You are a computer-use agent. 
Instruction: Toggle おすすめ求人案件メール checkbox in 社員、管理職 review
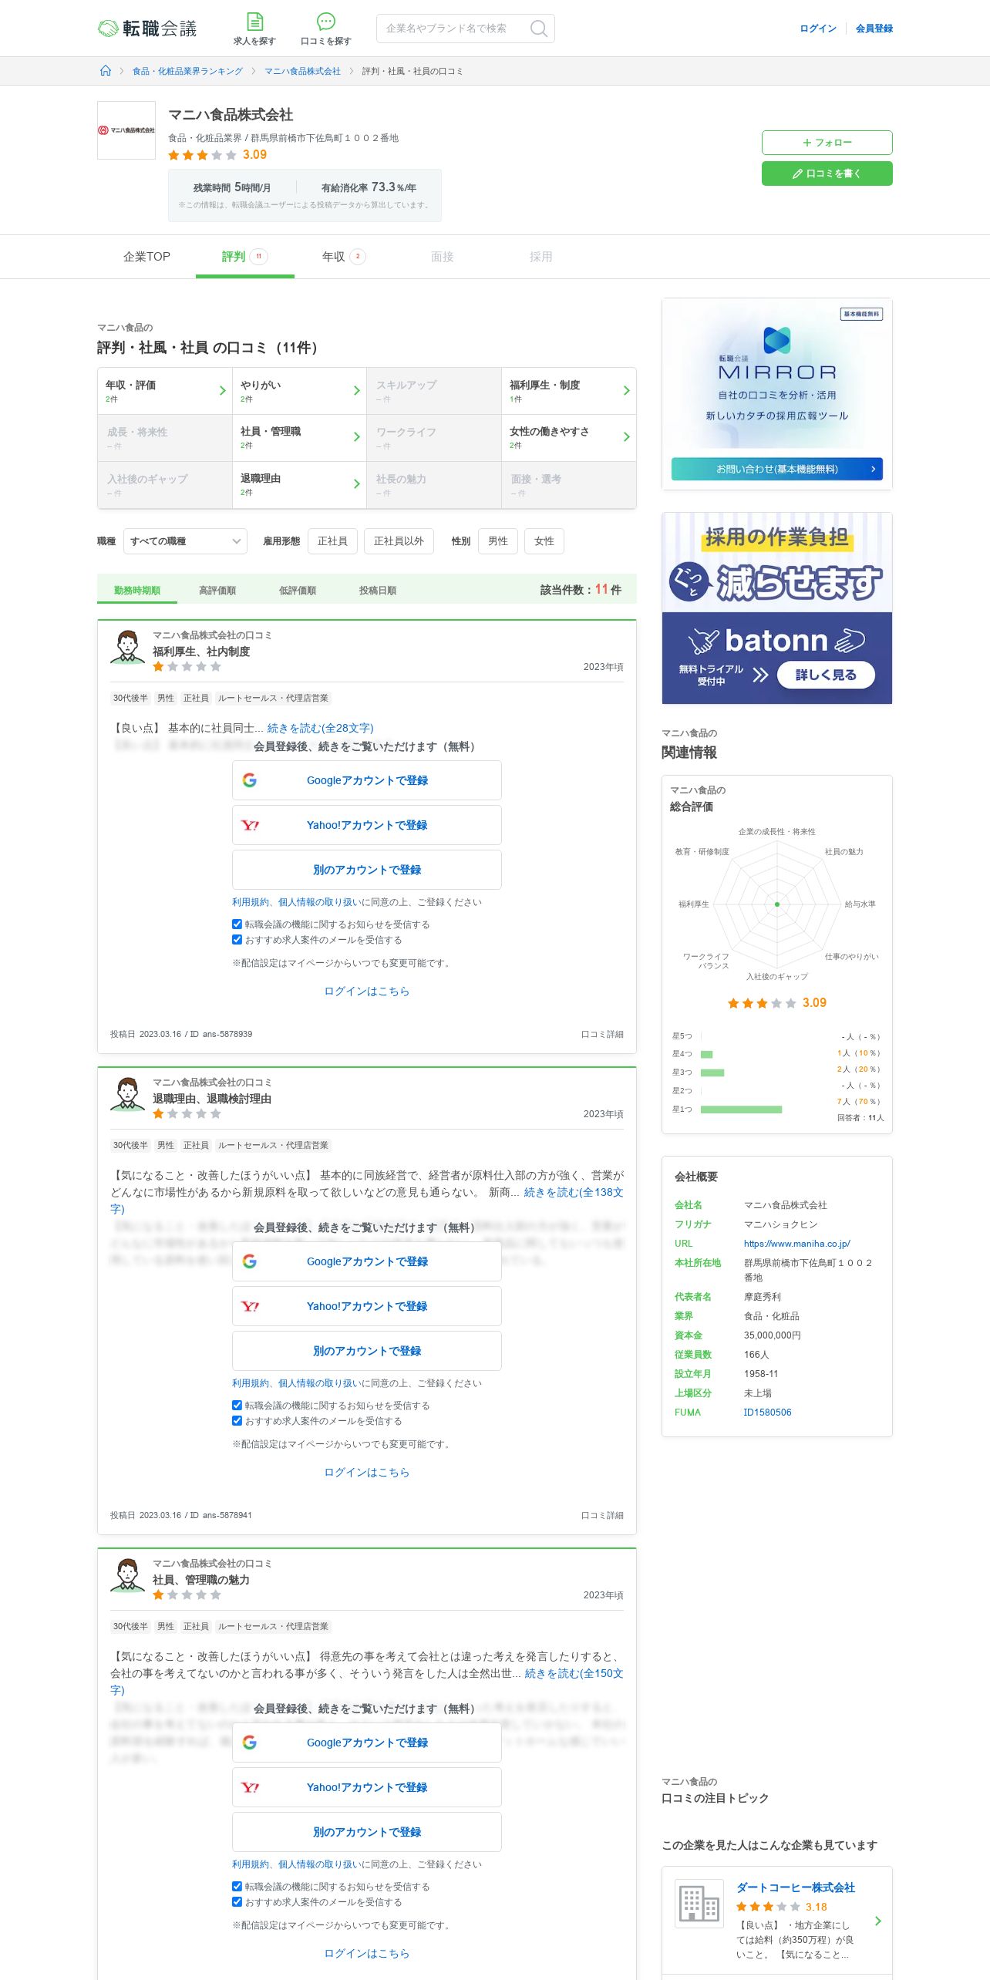[x=237, y=1901]
